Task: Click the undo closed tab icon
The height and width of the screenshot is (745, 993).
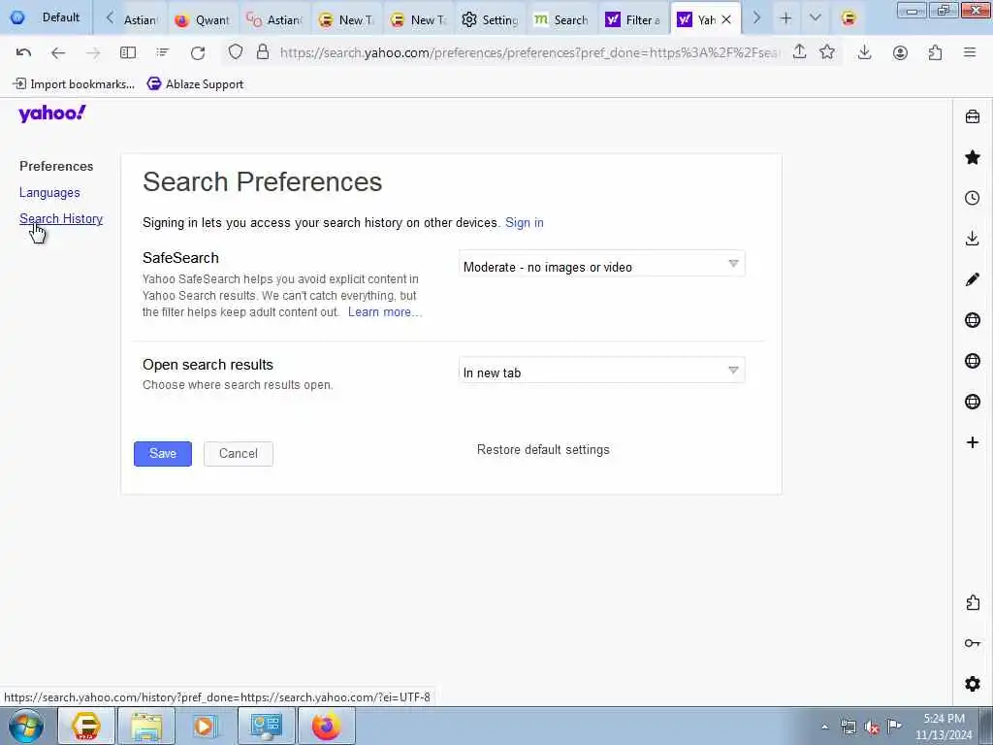Action: 23,52
